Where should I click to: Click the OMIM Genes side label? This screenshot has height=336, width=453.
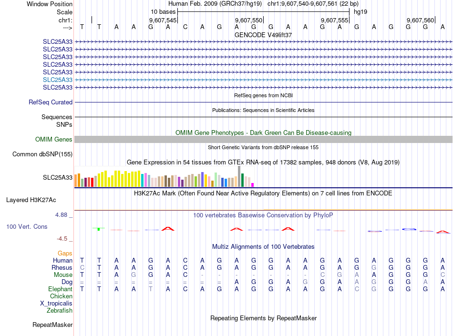point(53,140)
